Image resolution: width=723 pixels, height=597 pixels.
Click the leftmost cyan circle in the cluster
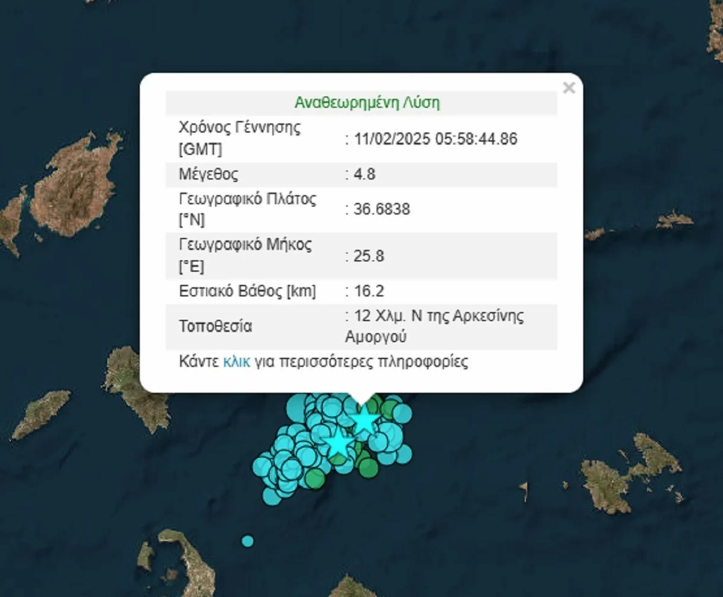click(262, 466)
